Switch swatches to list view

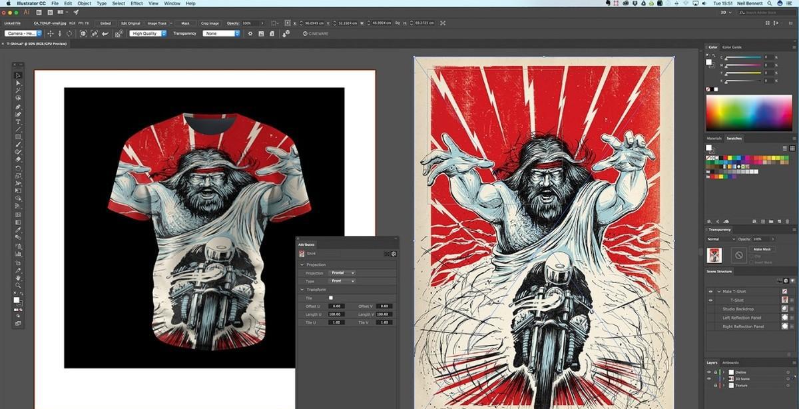click(786, 149)
